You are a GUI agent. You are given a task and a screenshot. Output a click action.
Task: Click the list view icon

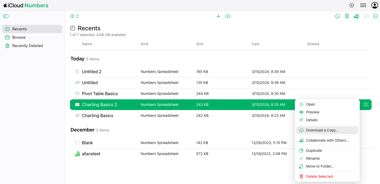72,16
